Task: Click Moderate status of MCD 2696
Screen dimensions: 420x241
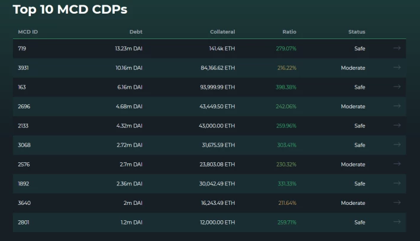Action: 353,107
